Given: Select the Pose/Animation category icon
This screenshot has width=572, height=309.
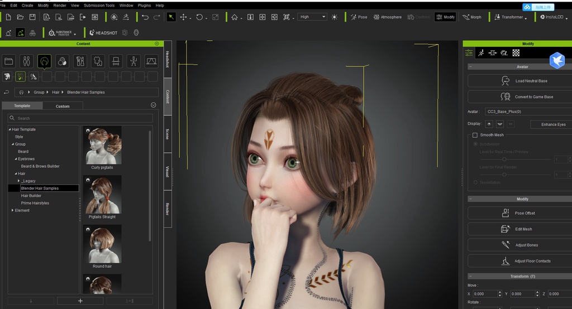Looking at the screenshot, I should pyautogui.click(x=134, y=61).
